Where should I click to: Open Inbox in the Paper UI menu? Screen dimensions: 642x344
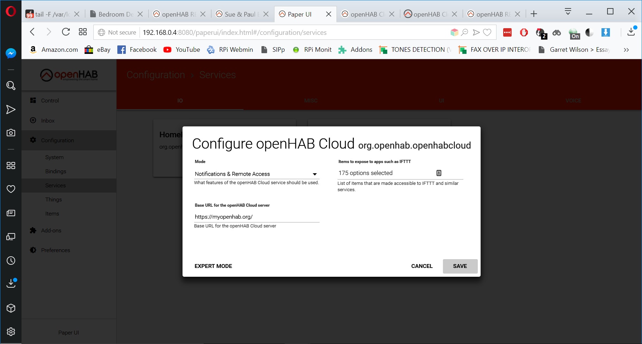(69, 120)
